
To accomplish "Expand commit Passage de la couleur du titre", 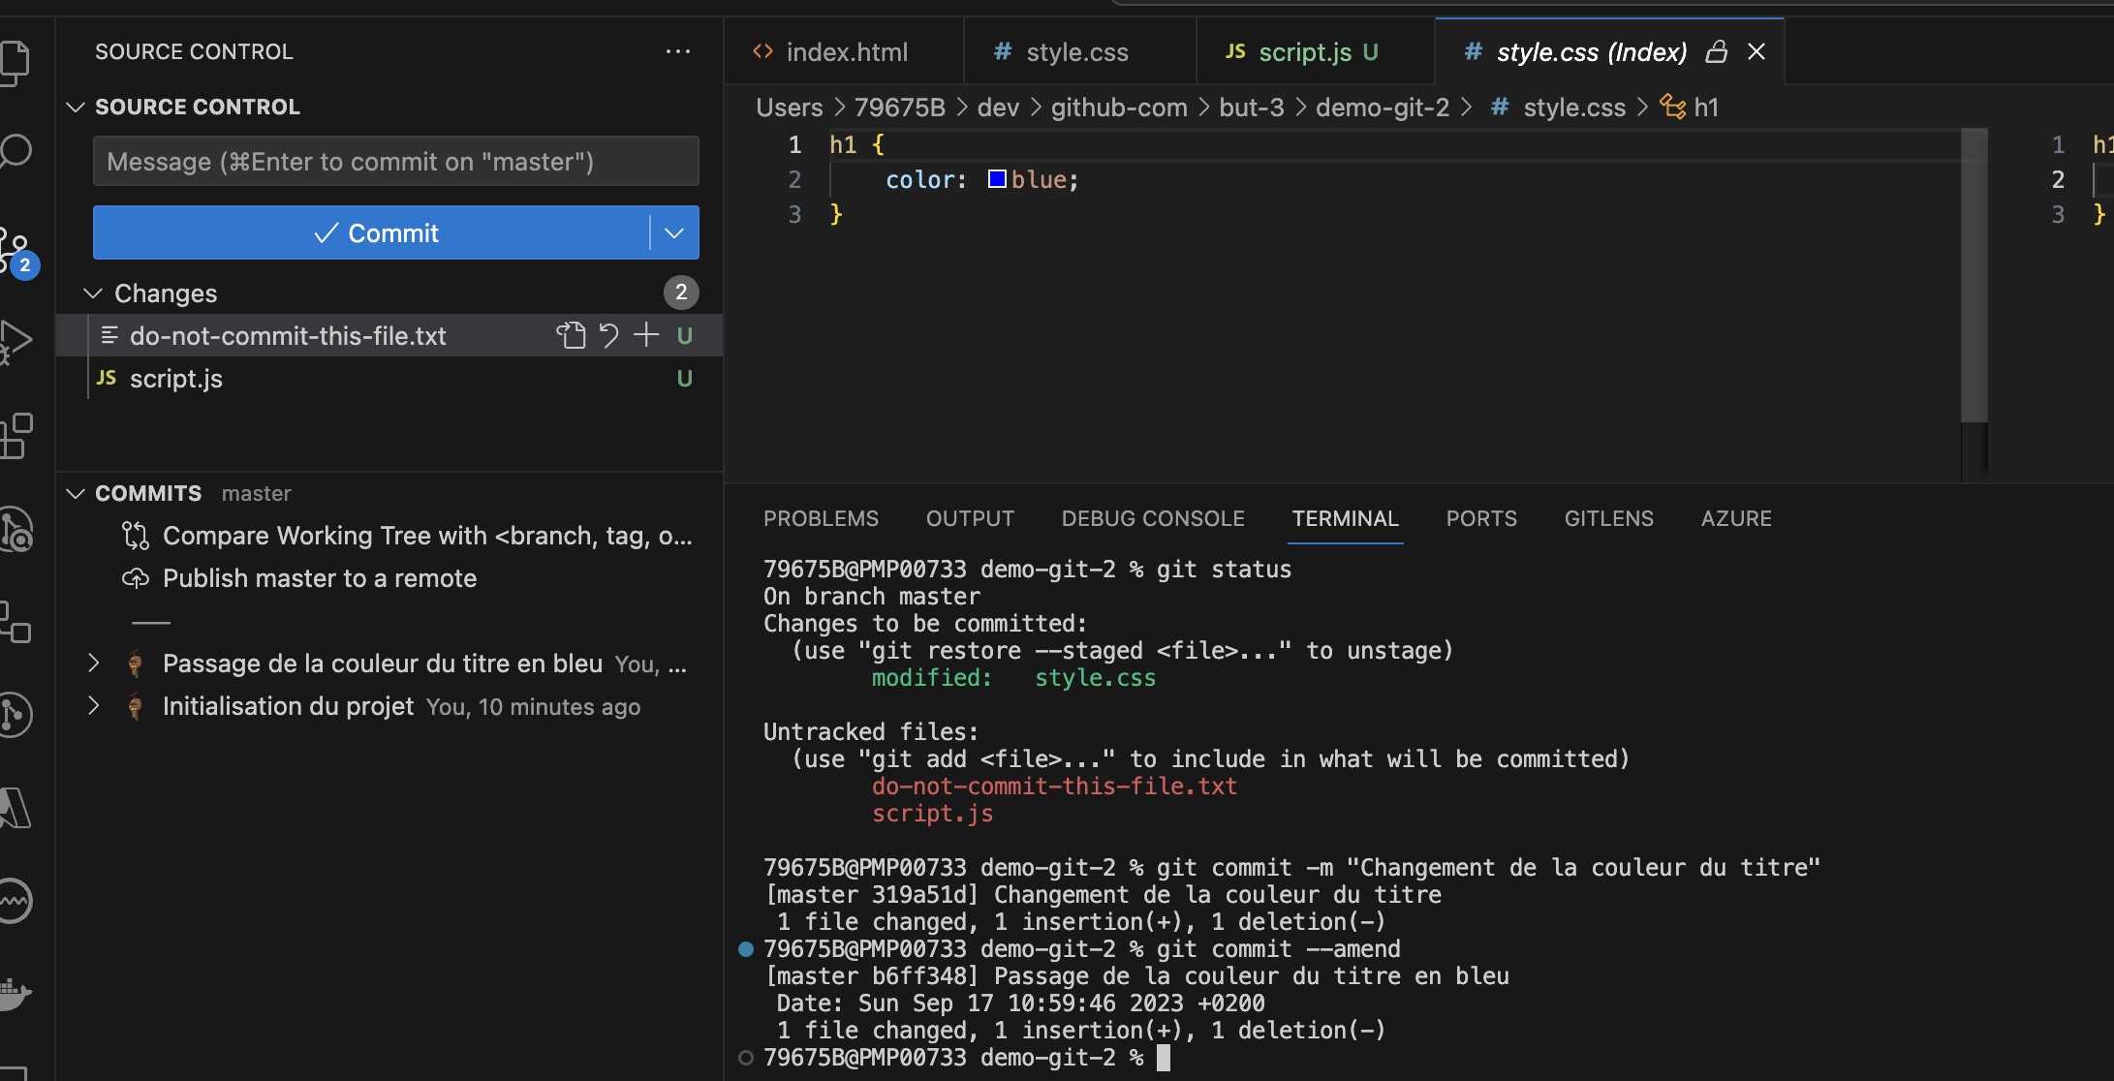I will click(93, 664).
